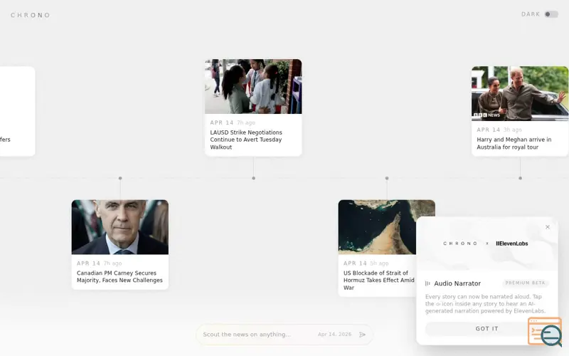The image size is (569, 356).
Task: Click the GOT IT button
Action: pos(486,329)
